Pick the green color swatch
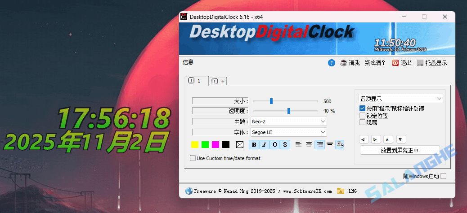 (205, 144)
